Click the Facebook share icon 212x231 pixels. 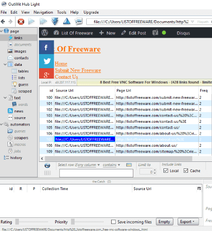tap(47, 47)
